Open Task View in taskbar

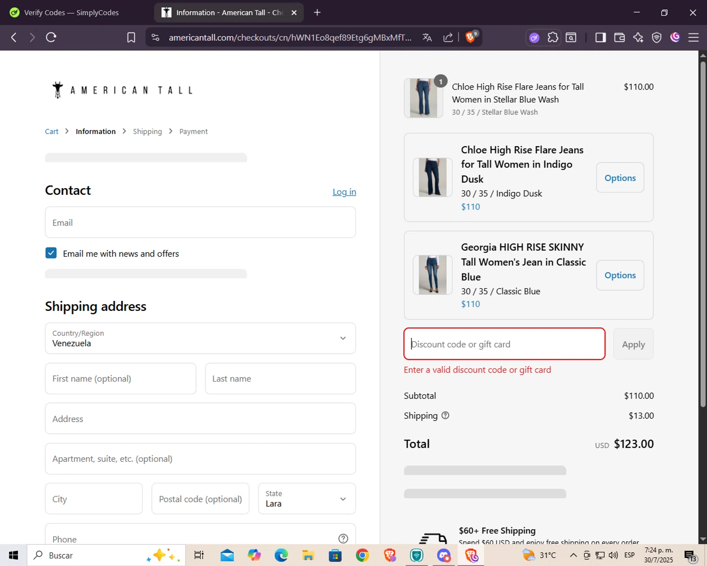click(199, 555)
